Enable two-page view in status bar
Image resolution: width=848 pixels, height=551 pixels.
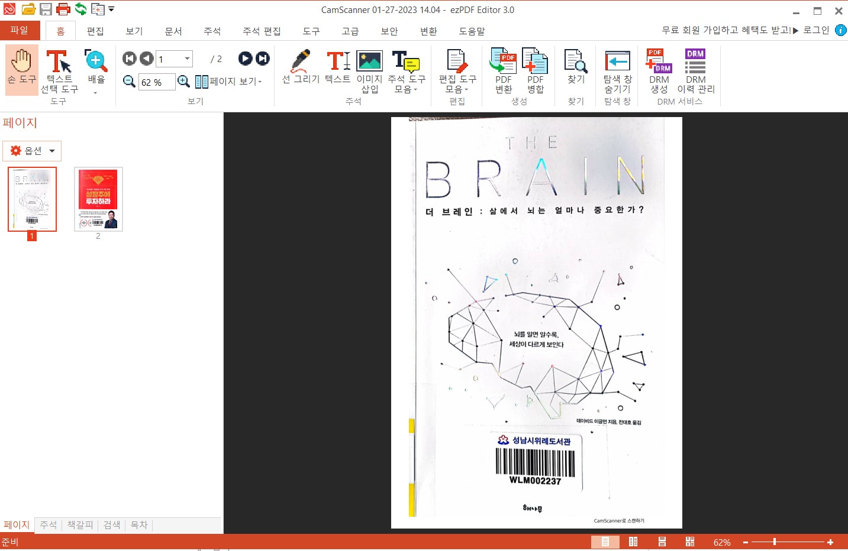pyautogui.click(x=633, y=542)
